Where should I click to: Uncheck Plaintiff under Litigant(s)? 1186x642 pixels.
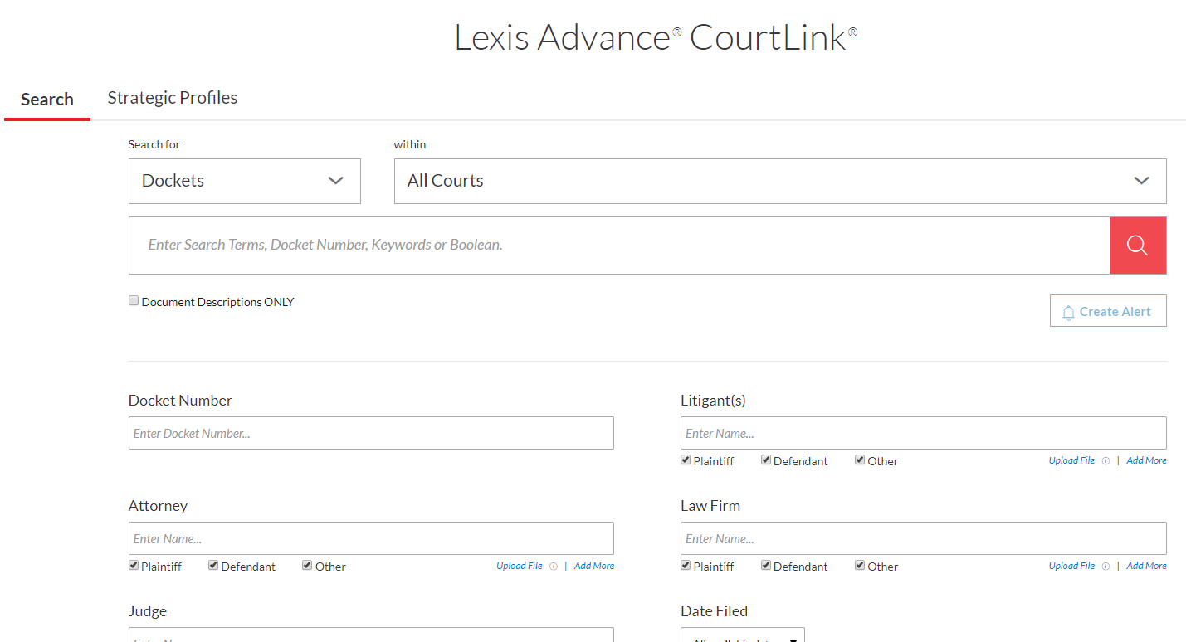pyautogui.click(x=686, y=460)
